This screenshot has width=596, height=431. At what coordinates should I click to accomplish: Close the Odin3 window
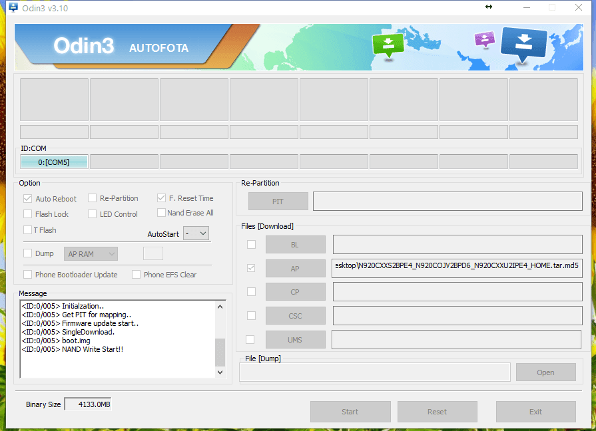click(x=579, y=7)
